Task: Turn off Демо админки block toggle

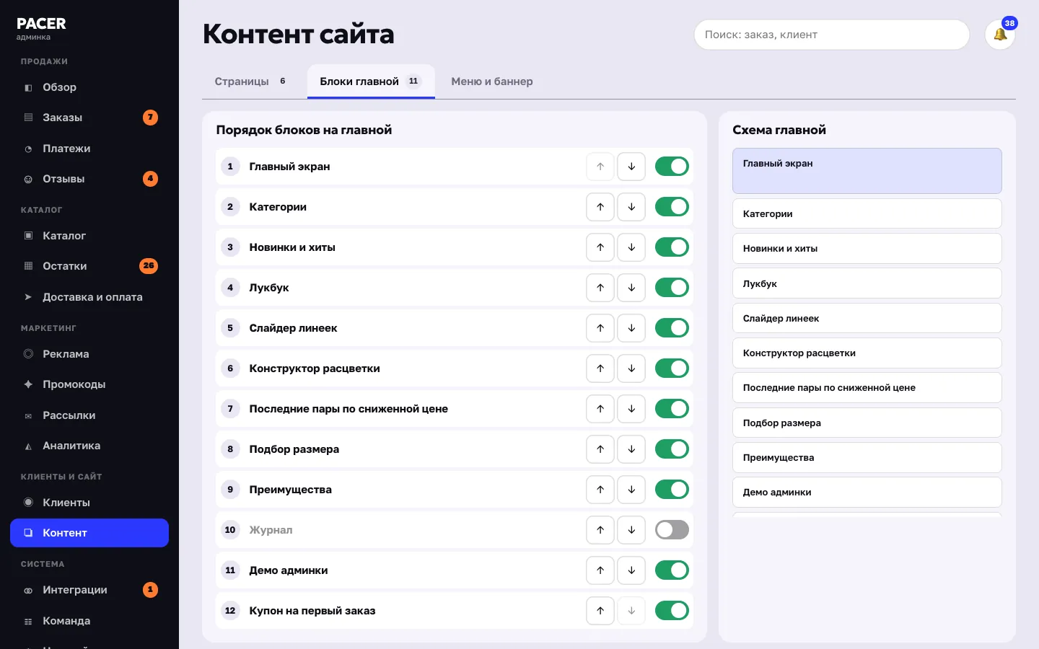Action: pos(672,570)
